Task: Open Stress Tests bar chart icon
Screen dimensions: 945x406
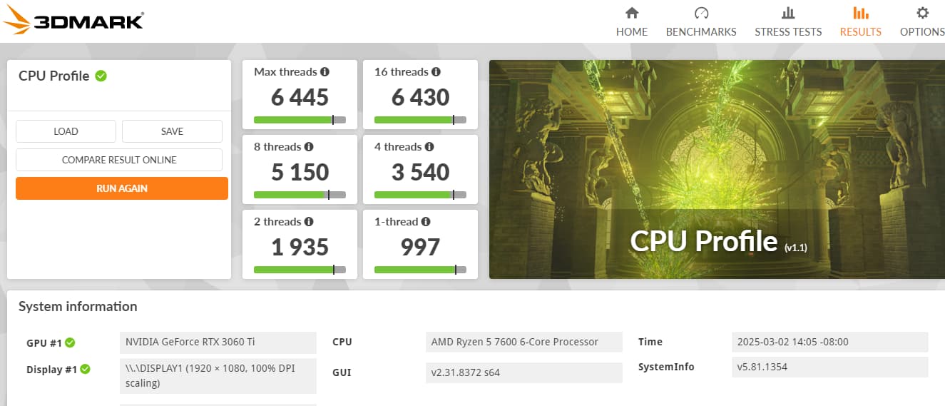Action: [788, 13]
